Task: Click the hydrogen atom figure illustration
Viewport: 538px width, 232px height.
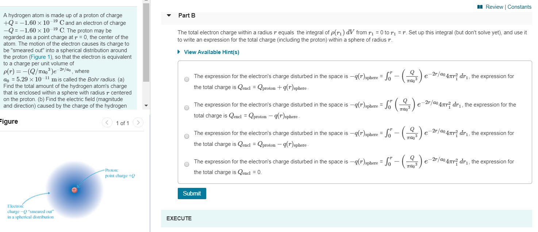Action: click(x=74, y=190)
